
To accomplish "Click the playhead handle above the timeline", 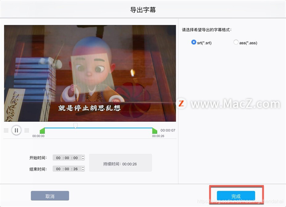I will pyautogui.click(x=75, y=125).
